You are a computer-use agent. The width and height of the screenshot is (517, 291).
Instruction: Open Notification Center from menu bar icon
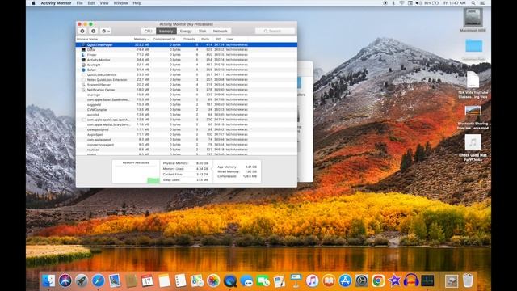click(482, 3)
